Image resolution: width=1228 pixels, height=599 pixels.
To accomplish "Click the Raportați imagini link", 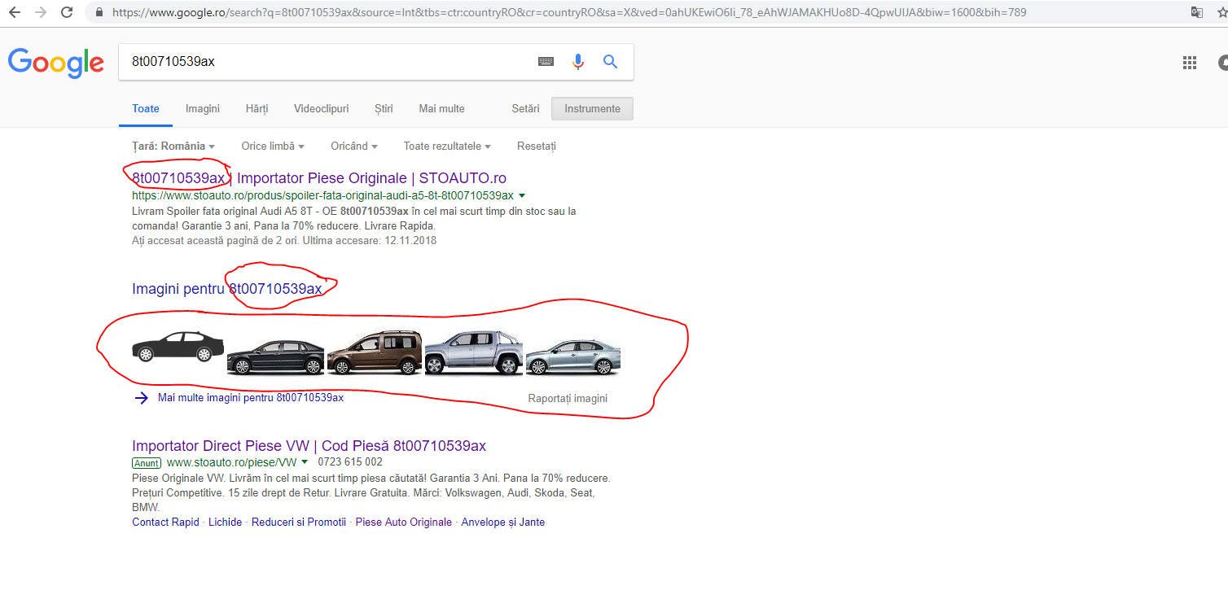I will pyautogui.click(x=568, y=399).
